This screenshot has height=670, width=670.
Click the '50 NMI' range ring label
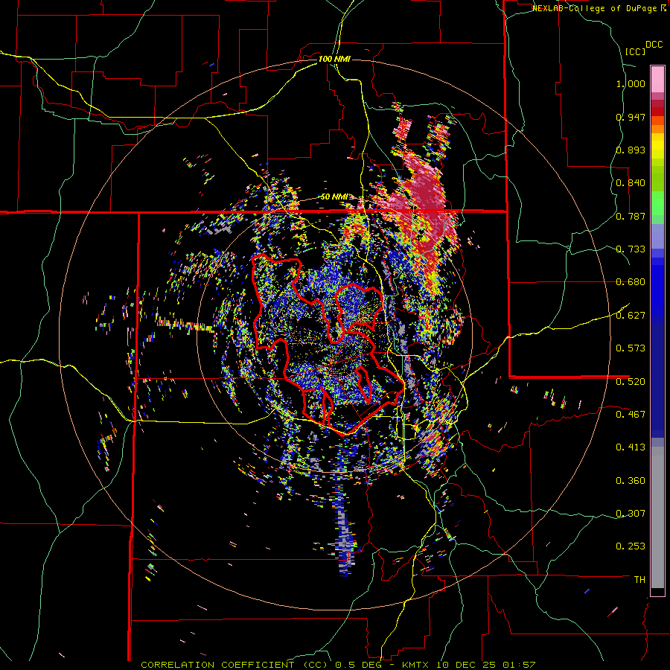pyautogui.click(x=334, y=197)
